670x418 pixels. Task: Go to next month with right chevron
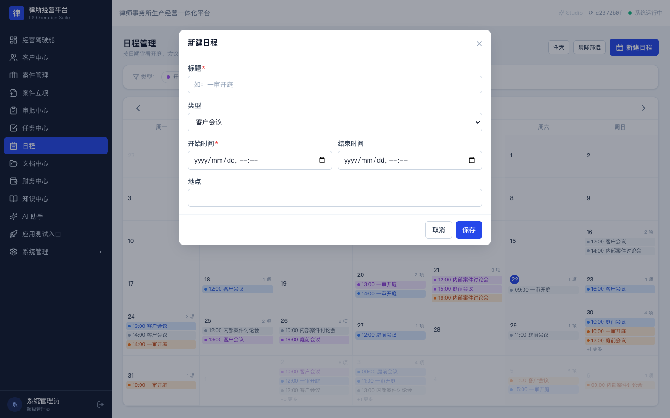(x=643, y=108)
